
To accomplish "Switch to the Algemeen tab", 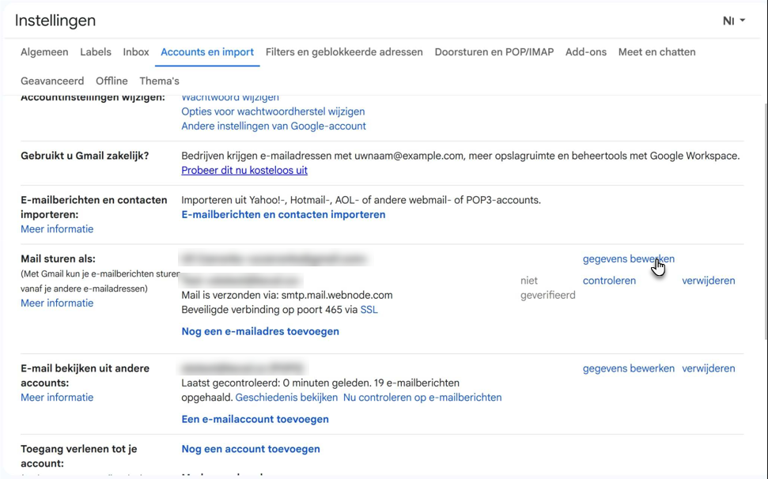I will (x=44, y=52).
